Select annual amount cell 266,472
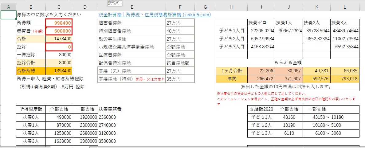Screen dimensions: 365x148 (x=261, y=79)
